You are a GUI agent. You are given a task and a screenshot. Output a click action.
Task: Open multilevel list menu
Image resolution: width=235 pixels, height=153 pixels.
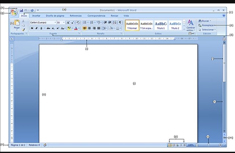coord(98,23)
